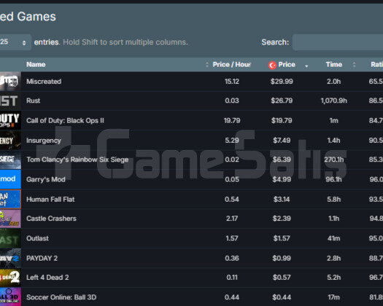Open the Castle Crashers thumbnail

coord(10,219)
